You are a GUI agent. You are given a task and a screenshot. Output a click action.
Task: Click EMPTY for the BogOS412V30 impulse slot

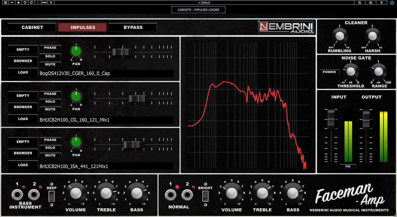point(23,49)
